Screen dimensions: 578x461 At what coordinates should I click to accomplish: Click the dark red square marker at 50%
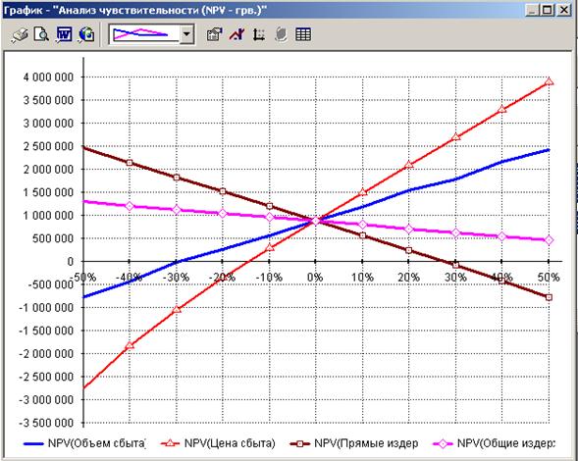point(549,297)
